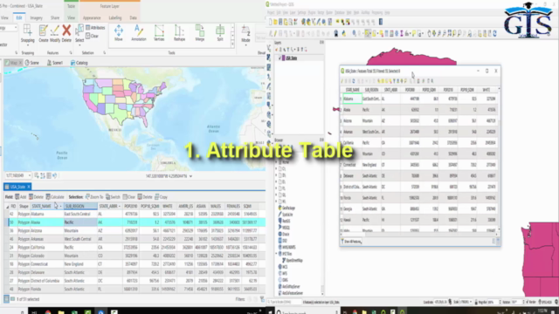Viewport: 559px width, 314px height.
Task: Click the QGIS Save Project icon
Action: (280, 22)
